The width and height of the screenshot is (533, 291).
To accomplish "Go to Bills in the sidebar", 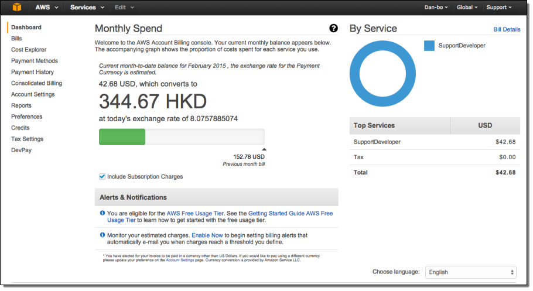I will [16, 39].
